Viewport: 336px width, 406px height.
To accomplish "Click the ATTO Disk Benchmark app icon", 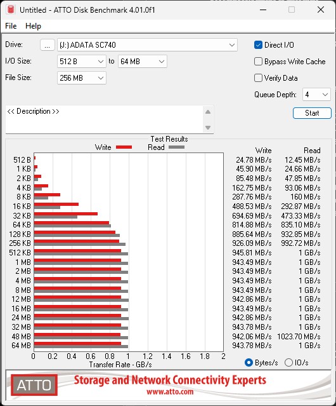I will pyautogui.click(x=11, y=10).
